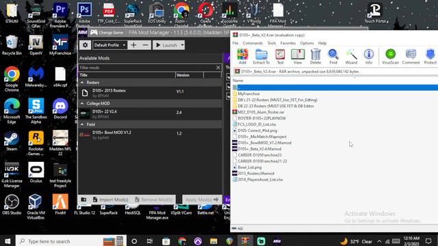This screenshot has height=246, width=438.
Task: Open the Tools menu in WinRAR
Action: click(272, 43)
